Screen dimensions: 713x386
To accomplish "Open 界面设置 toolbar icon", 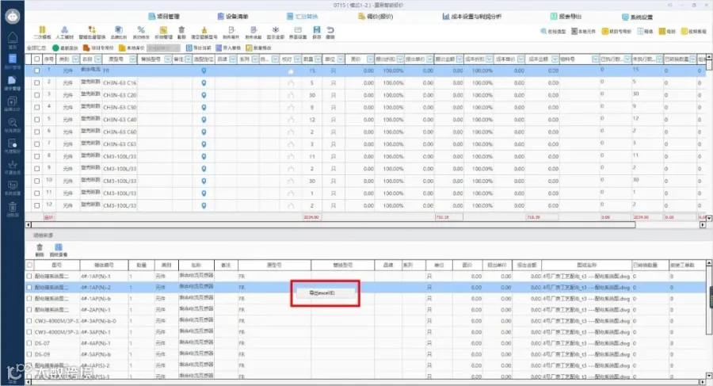I will click(298, 32).
